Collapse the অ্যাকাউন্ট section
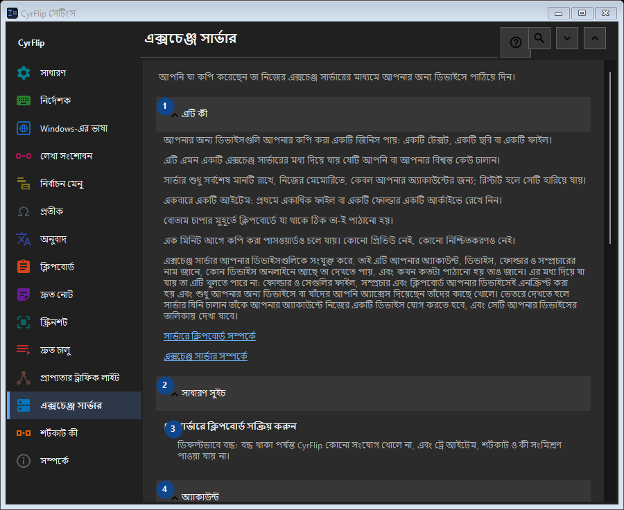 click(x=373, y=492)
